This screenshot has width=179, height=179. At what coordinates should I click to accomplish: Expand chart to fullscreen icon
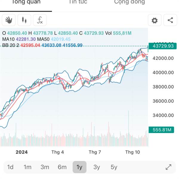pyautogui.click(x=168, y=167)
